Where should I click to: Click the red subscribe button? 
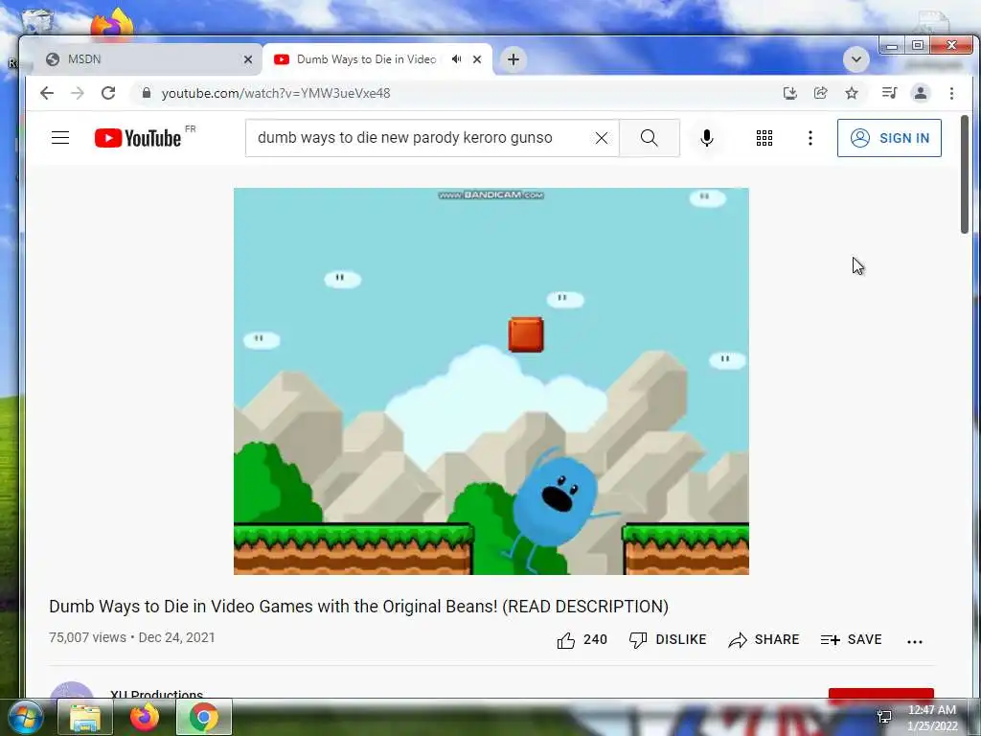(881, 694)
